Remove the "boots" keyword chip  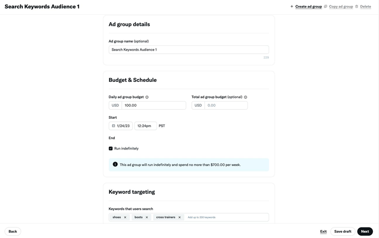point(147,218)
